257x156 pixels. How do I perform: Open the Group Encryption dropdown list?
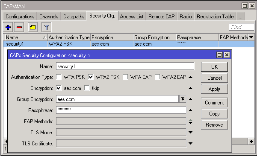(183, 99)
